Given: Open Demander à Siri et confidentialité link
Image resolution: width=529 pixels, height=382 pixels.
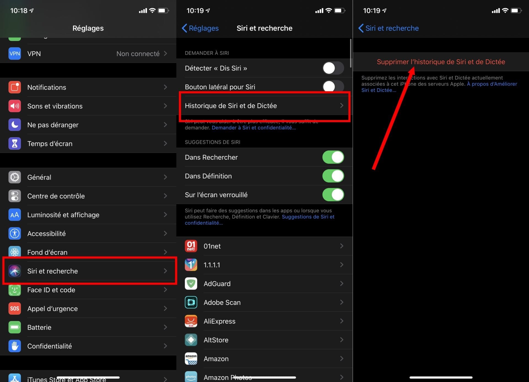Looking at the screenshot, I should pos(253,128).
